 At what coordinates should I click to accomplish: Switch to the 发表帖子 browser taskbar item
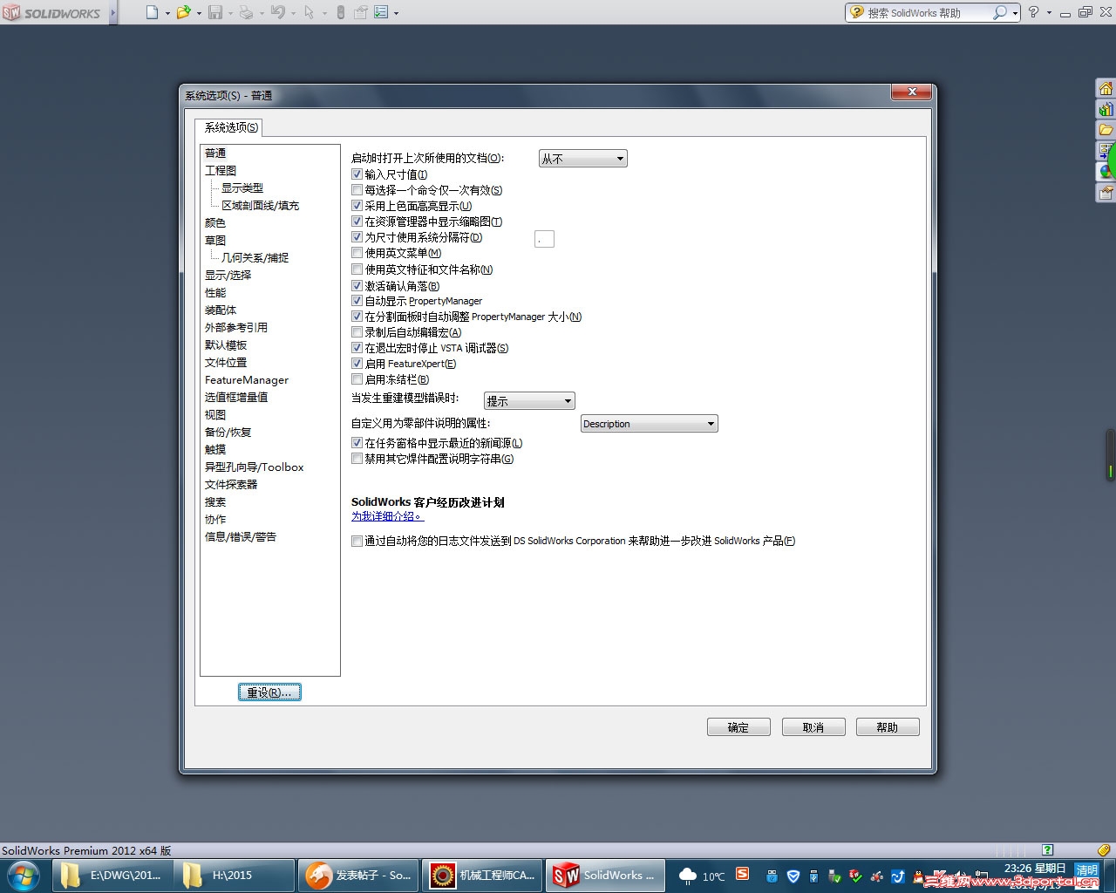pyautogui.click(x=358, y=876)
